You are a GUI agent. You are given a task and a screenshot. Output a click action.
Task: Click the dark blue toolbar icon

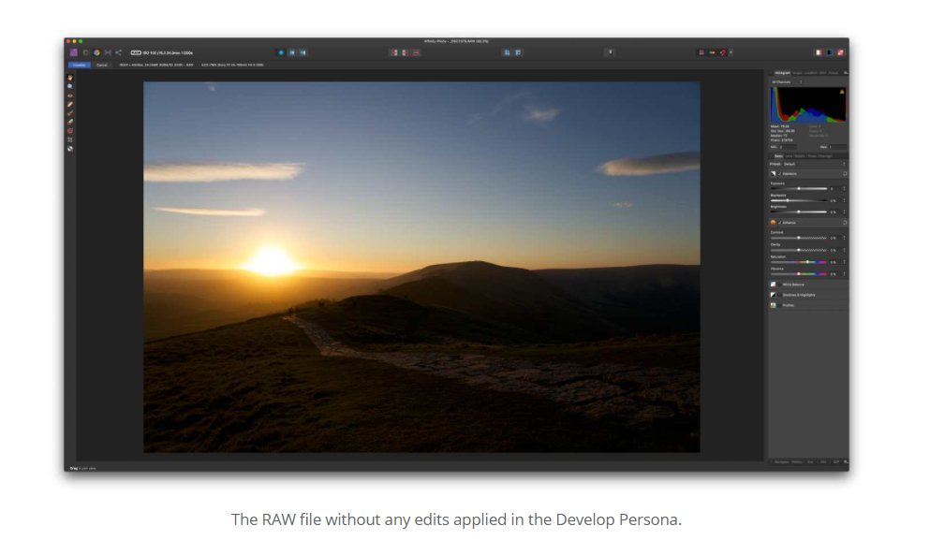coord(829,52)
